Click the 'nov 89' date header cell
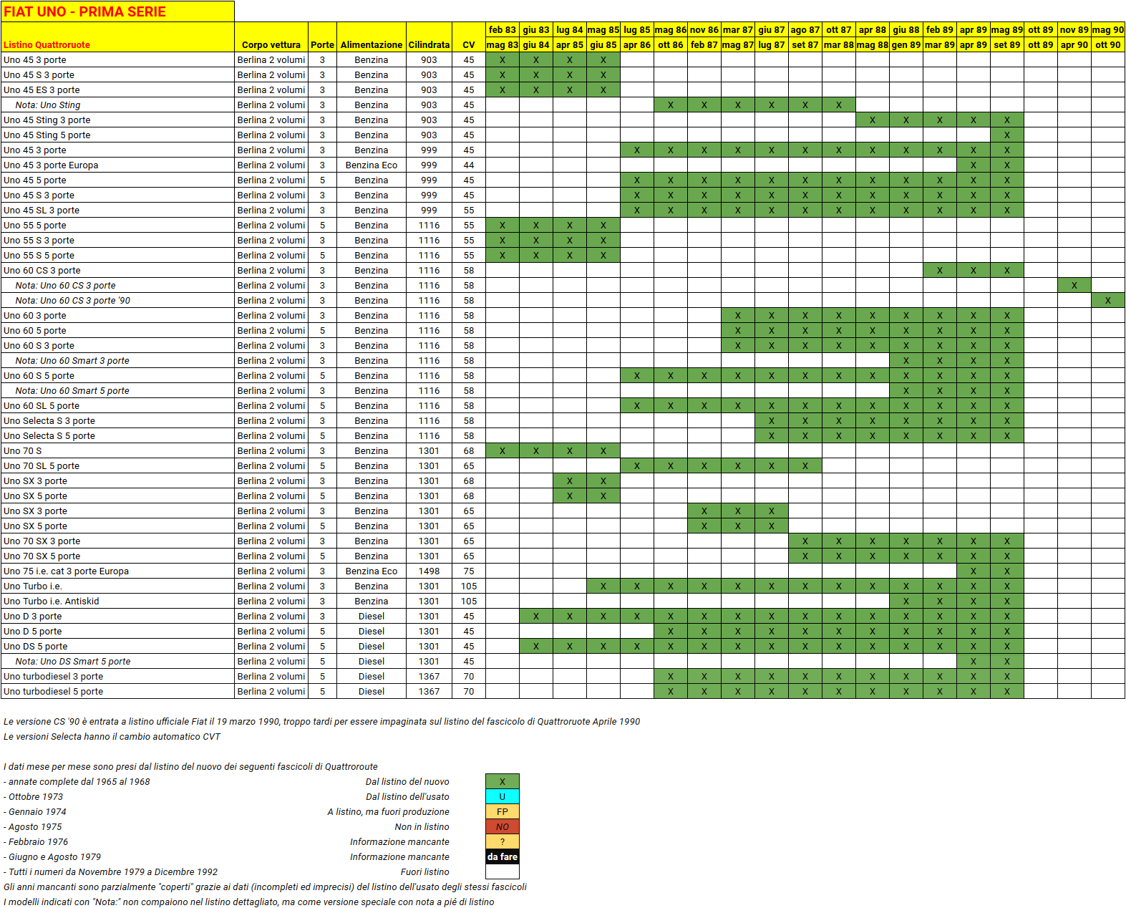 point(1074,29)
